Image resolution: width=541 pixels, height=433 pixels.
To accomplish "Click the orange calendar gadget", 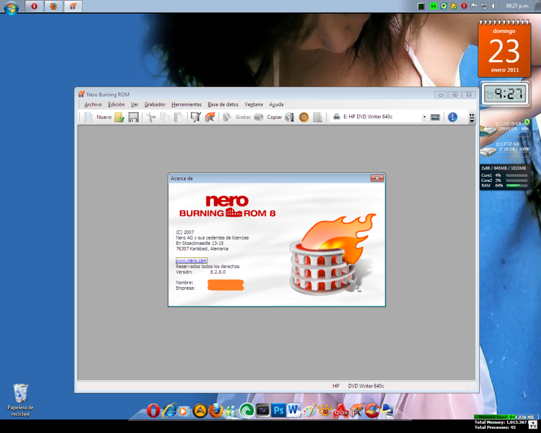I will 504,49.
